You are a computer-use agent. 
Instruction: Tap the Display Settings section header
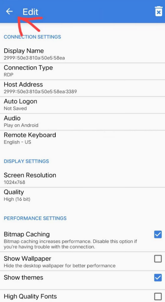(x=26, y=161)
